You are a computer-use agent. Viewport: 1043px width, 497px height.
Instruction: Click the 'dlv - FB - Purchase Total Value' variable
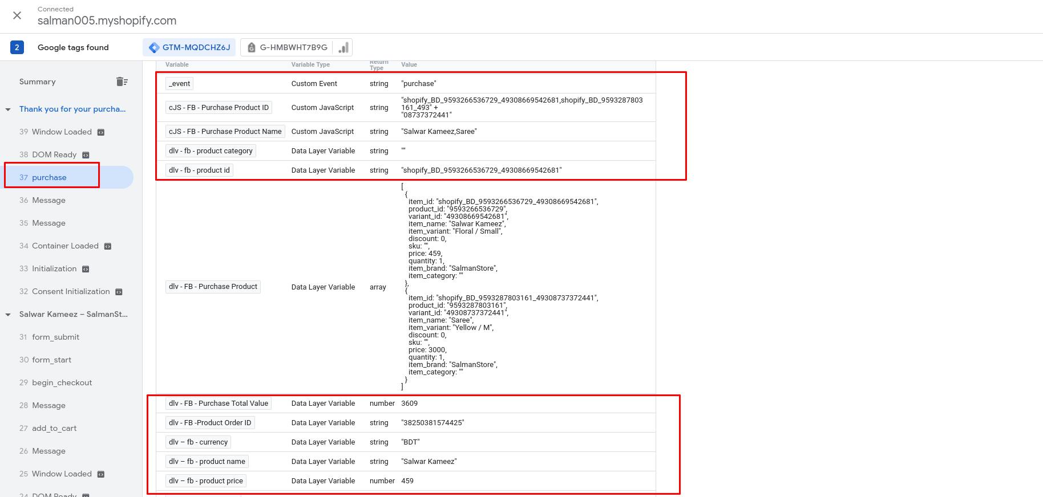point(219,404)
